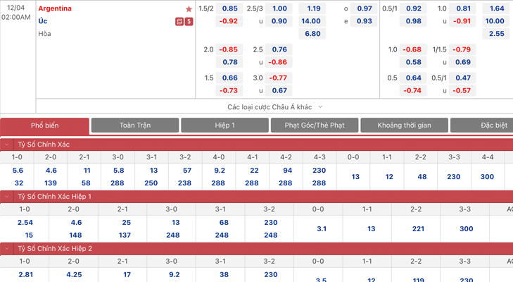Click the red dollar icon beside Úc
Viewport: 513px width, 282px height.
189,22
